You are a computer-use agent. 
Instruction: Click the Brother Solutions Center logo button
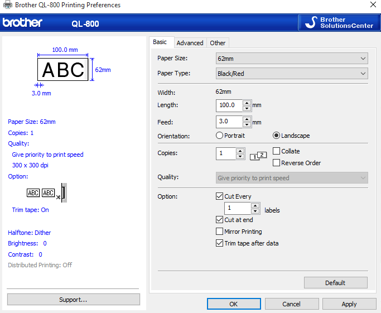339,23
